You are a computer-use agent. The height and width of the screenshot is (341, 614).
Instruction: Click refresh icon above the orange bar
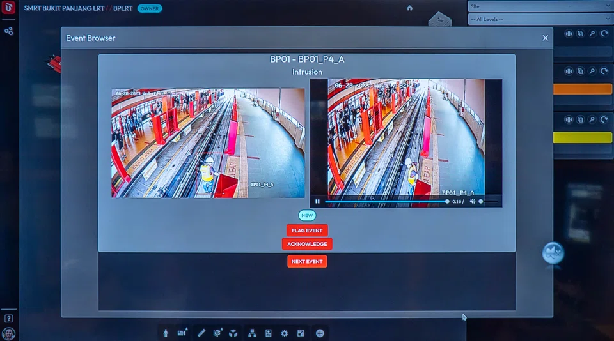604,71
